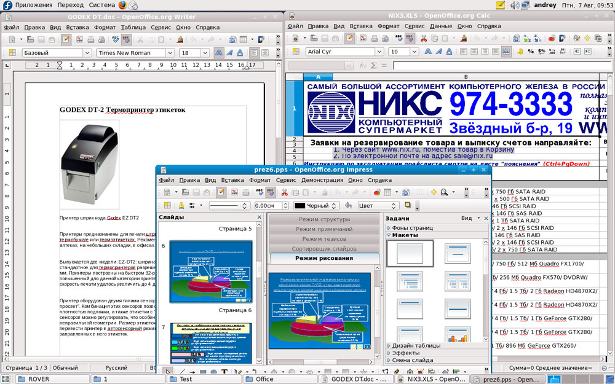
Task: Open line color Черный swatch dropdown
Action: coord(316,205)
